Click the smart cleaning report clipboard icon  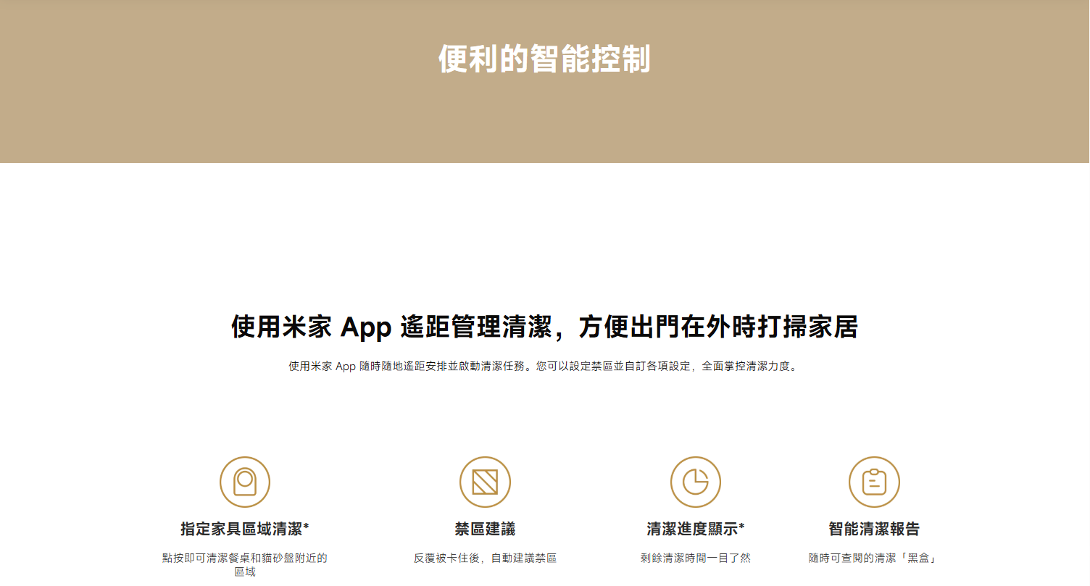(x=874, y=482)
